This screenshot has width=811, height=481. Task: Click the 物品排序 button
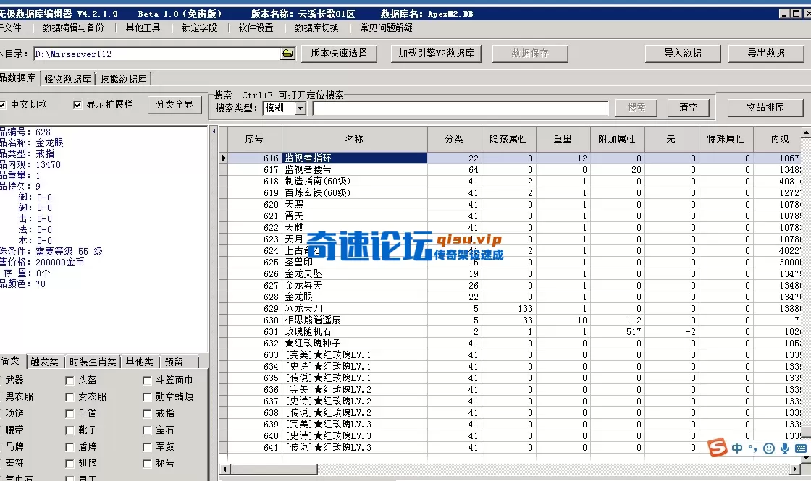(x=765, y=107)
